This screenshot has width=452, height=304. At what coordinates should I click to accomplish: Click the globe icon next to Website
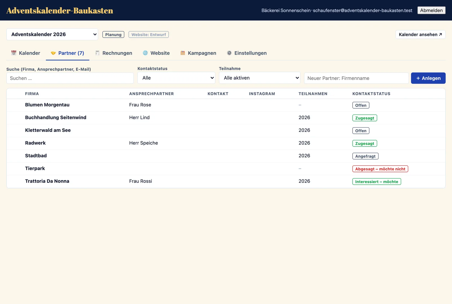145,53
